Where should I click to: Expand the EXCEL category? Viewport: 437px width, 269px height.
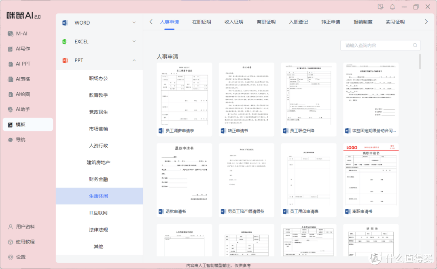[x=99, y=42]
